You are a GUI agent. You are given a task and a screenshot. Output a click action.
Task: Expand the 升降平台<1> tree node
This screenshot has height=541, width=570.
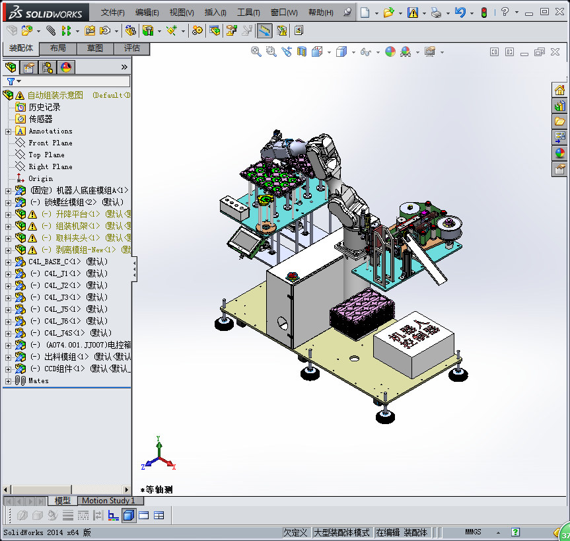[8, 215]
